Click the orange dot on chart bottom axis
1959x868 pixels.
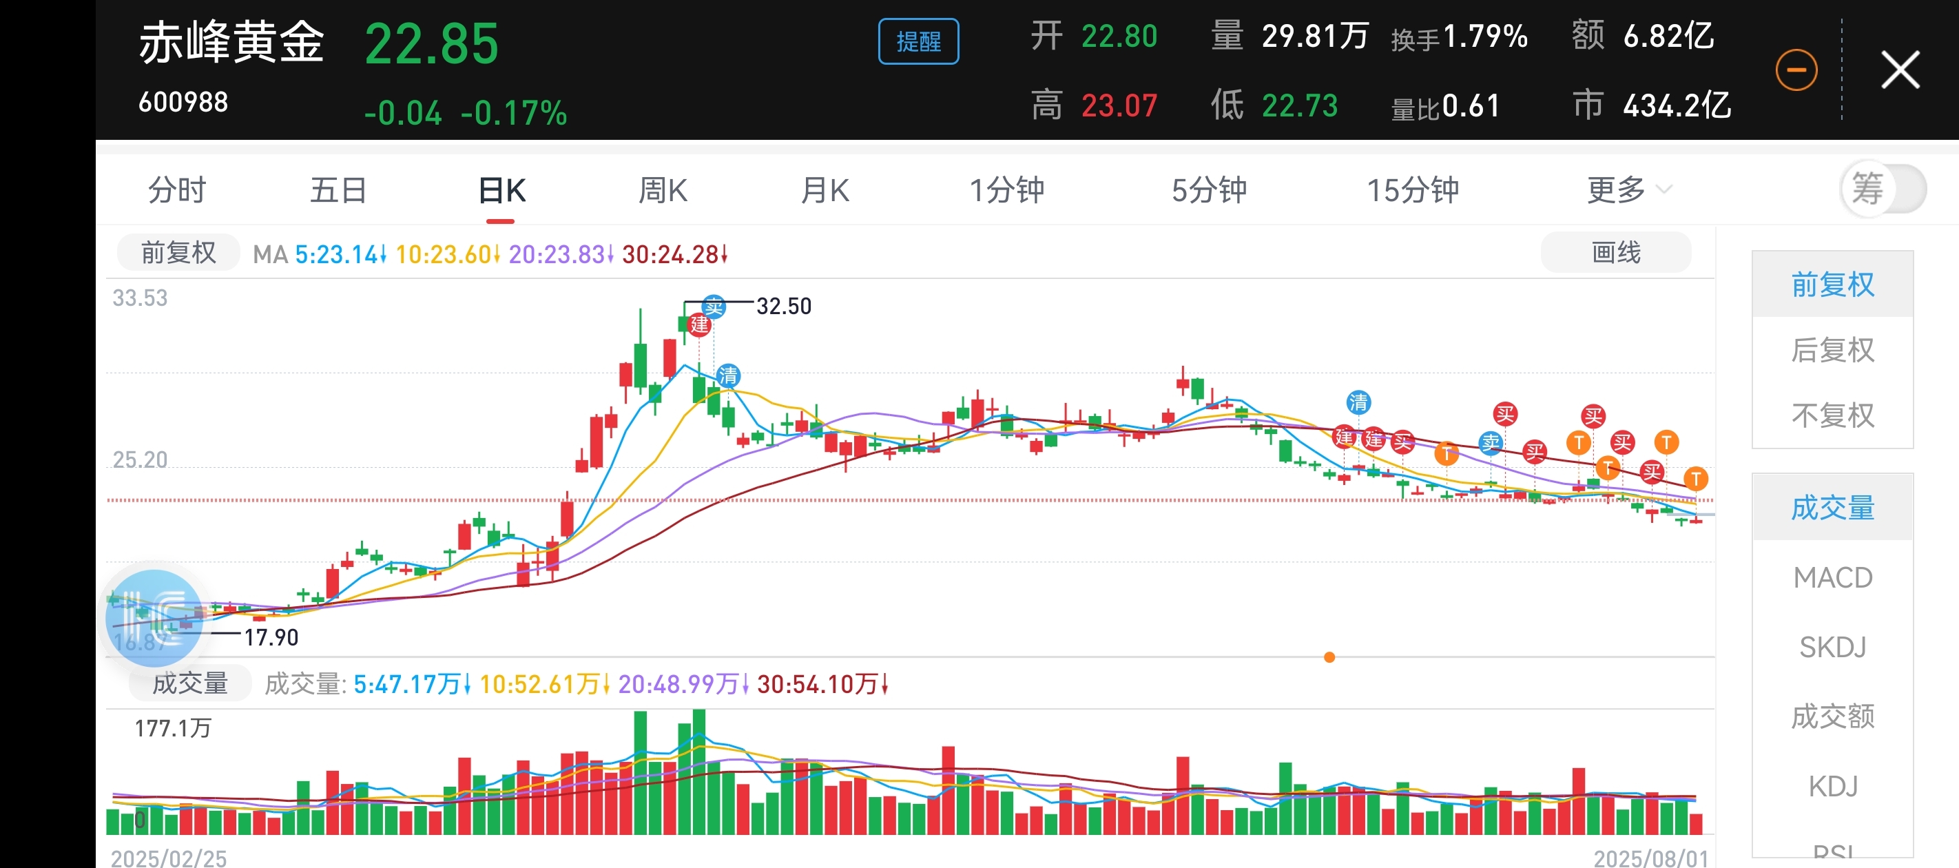pyautogui.click(x=1329, y=657)
